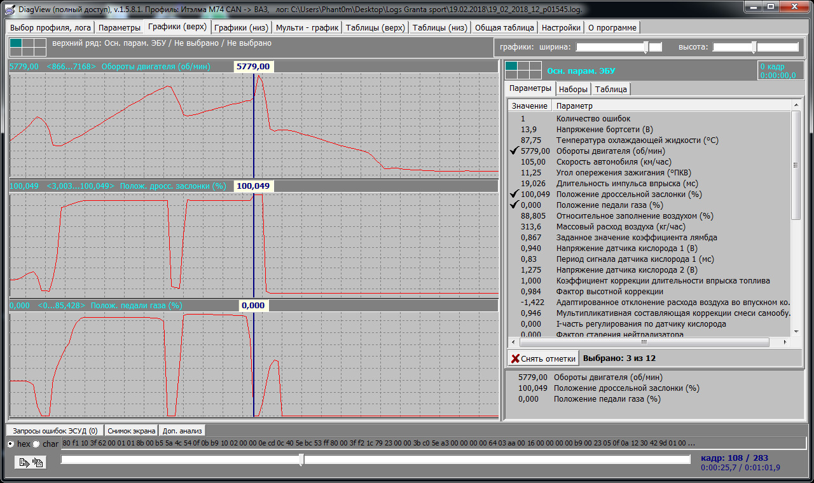This screenshot has height=483, width=814.
Task: Select the I-часть регулирования по датчику кислорода row
Action: (649, 324)
